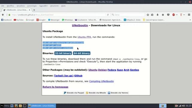Screen dimensions: 192x108
Task: Click Donate via Venmo button
Action: point(118,93)
